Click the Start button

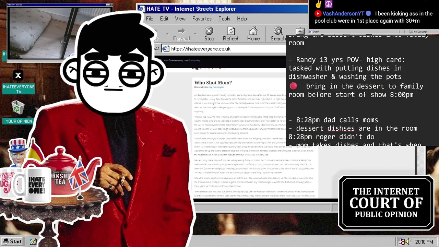pos(12,242)
